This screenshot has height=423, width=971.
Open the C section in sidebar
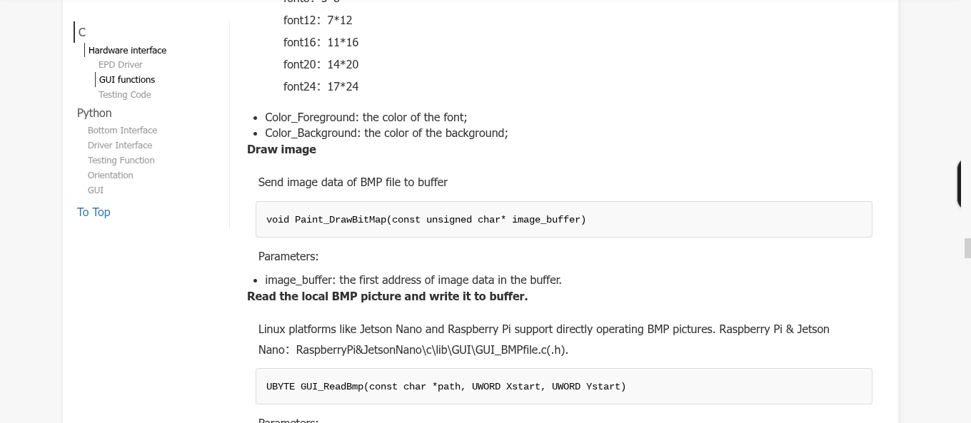pyautogui.click(x=82, y=32)
